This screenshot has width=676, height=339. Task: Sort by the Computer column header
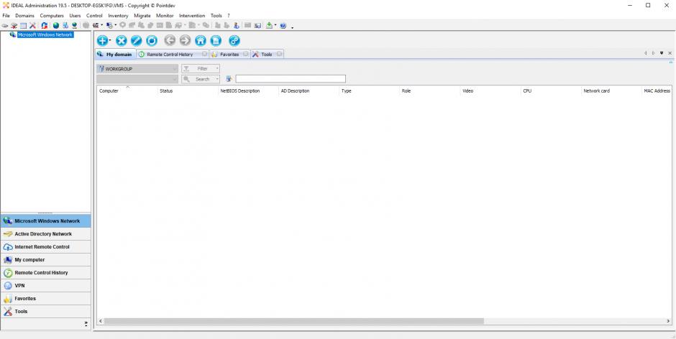(x=127, y=91)
